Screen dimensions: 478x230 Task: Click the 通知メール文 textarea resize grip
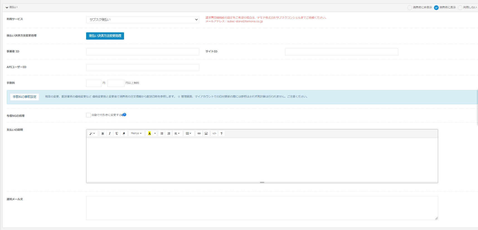point(436,218)
